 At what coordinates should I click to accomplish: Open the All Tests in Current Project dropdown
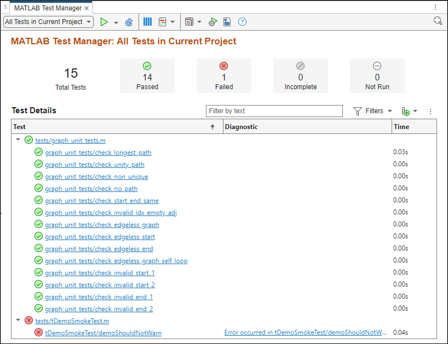(49, 22)
